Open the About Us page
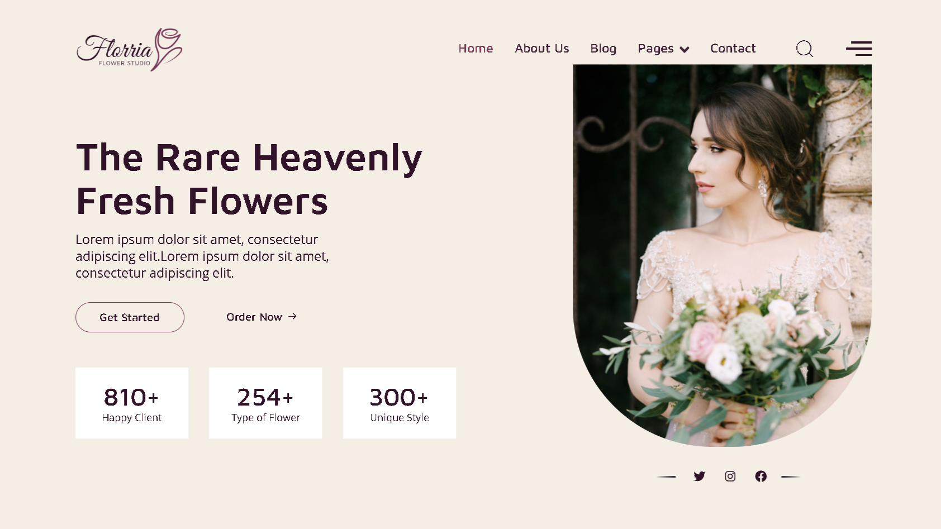 (x=541, y=49)
